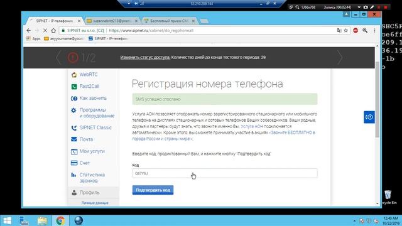Viewport: 402px width, 226px height.
Task: Bookmark this page with the star
Action: 346,31
